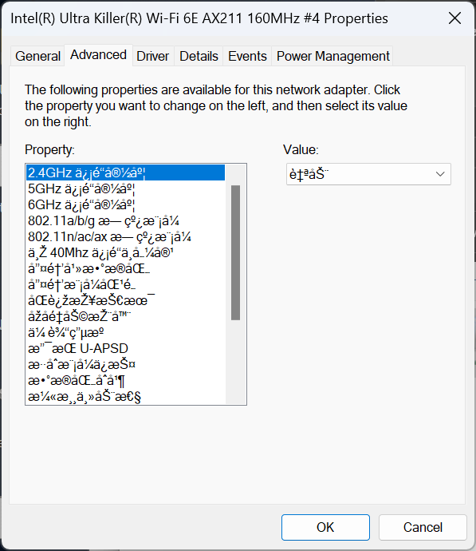Screen dimensions: 476x551
Task: Open the Driver tab
Action: (x=152, y=56)
